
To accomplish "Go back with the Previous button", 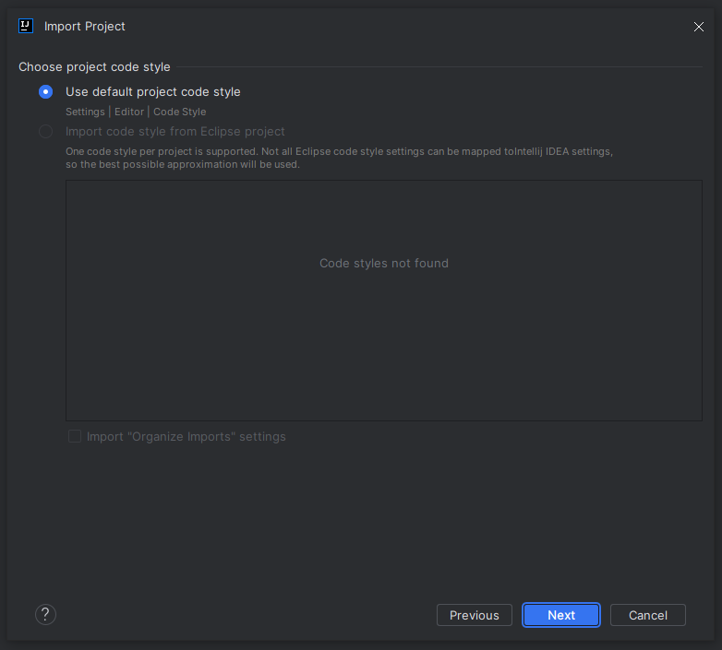I will pos(475,615).
